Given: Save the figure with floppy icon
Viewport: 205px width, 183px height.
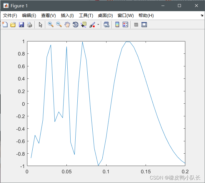Looking at the screenshot, I should click(21, 25).
